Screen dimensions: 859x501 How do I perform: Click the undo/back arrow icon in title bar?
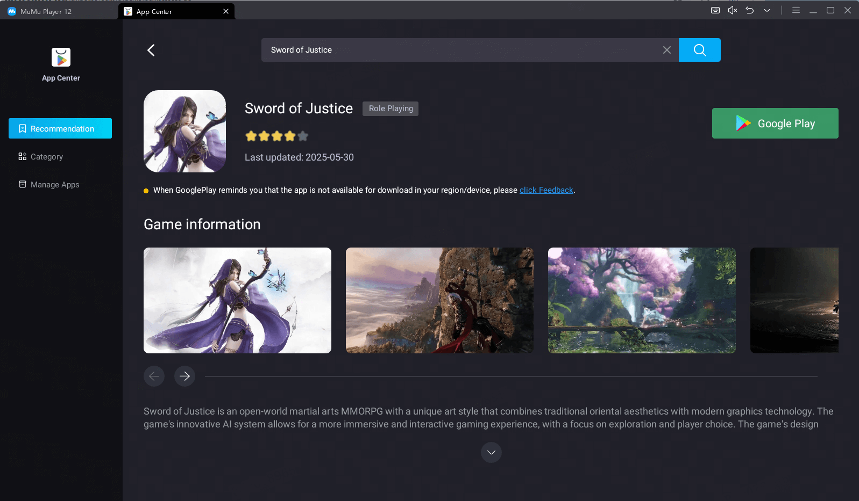[x=750, y=10]
